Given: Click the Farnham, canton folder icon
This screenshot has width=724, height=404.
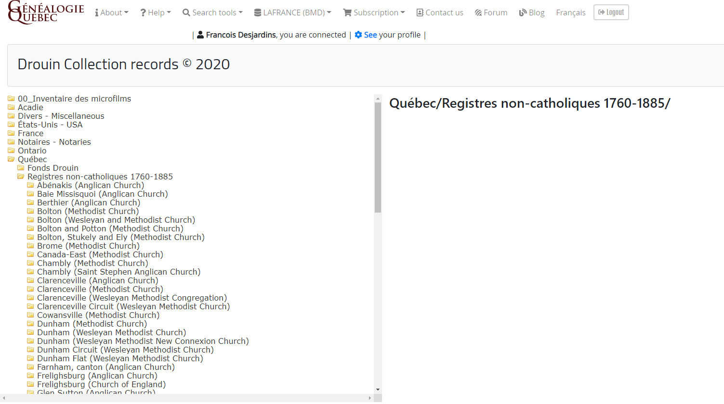Looking at the screenshot, I should coord(30,367).
